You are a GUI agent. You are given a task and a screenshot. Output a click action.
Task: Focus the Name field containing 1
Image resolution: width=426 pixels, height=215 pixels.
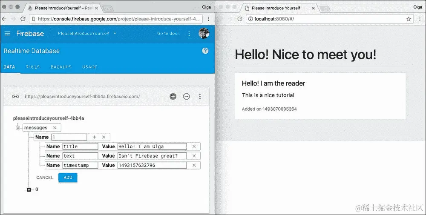point(69,137)
